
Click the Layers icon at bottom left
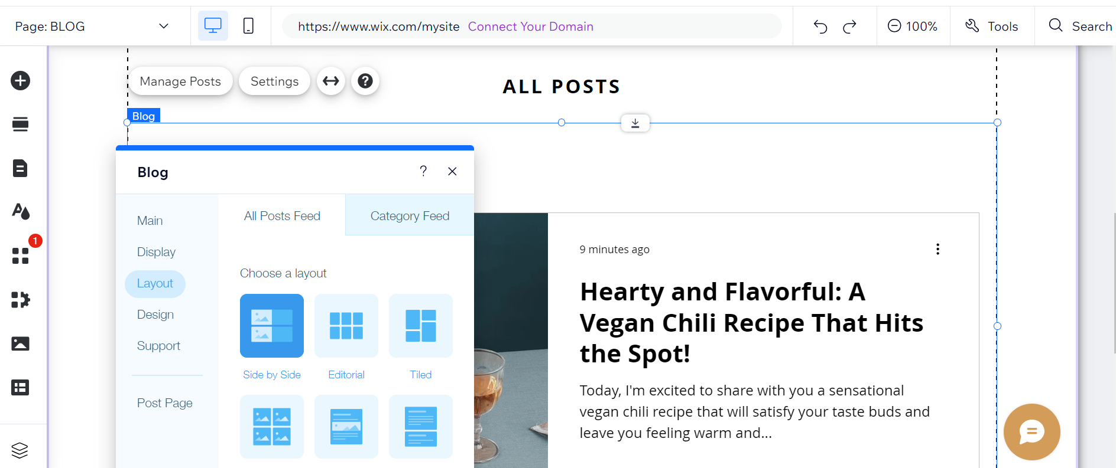pyautogui.click(x=20, y=450)
